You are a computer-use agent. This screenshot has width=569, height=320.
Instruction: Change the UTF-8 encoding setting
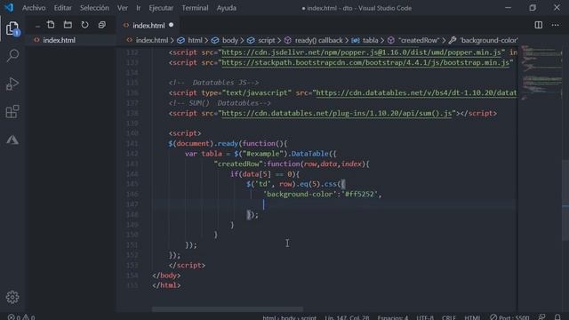[x=425, y=317]
